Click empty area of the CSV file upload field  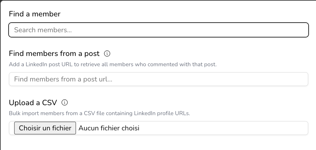point(223,128)
